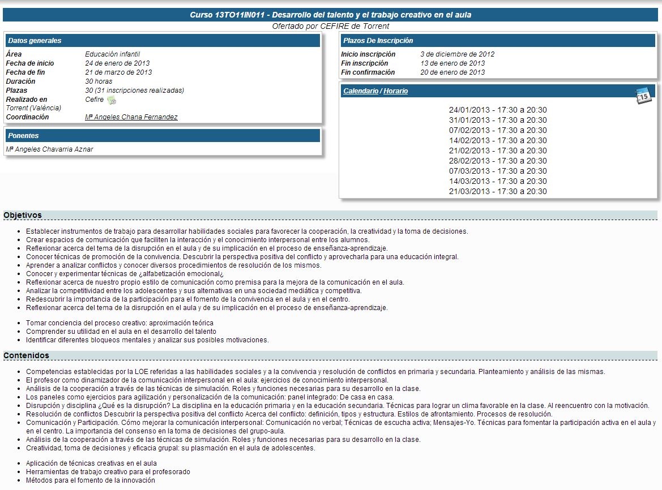Open the Horario link

[x=395, y=91]
